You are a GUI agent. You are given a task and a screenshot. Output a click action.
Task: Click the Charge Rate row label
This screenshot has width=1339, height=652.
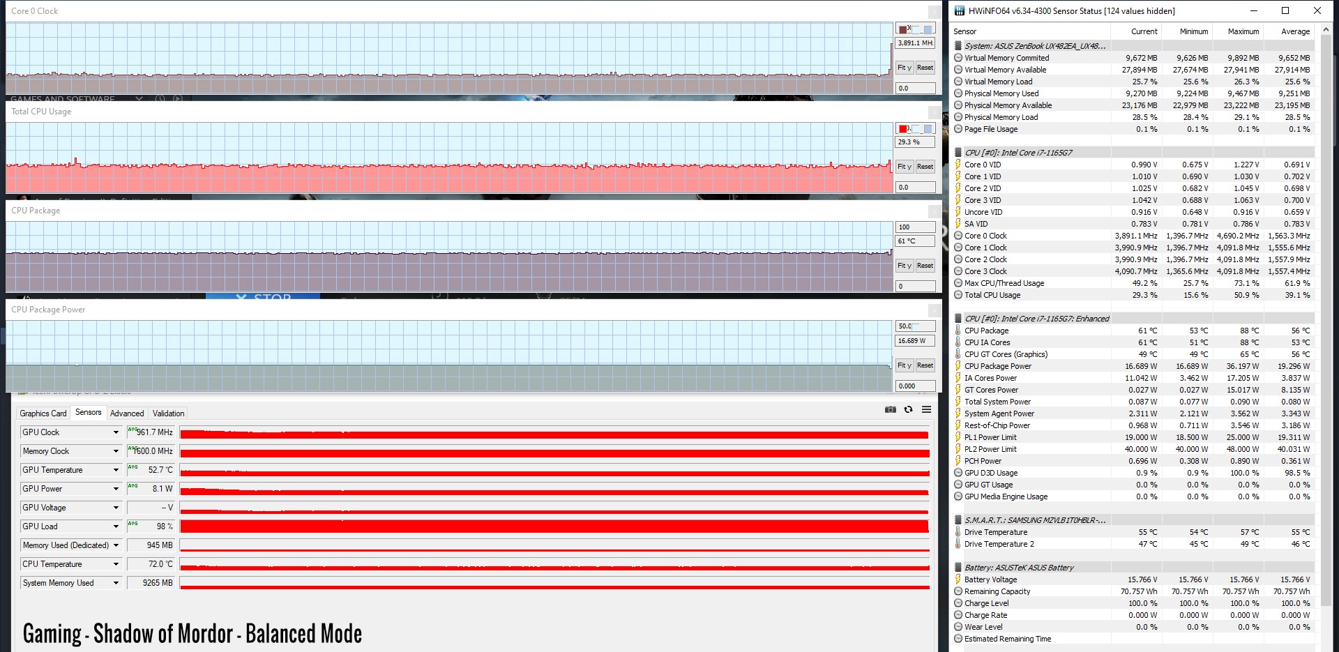coord(985,615)
